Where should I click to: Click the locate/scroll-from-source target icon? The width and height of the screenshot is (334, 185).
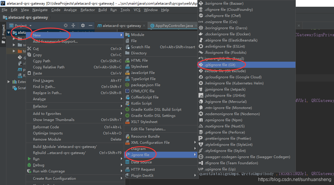pos(66,26)
